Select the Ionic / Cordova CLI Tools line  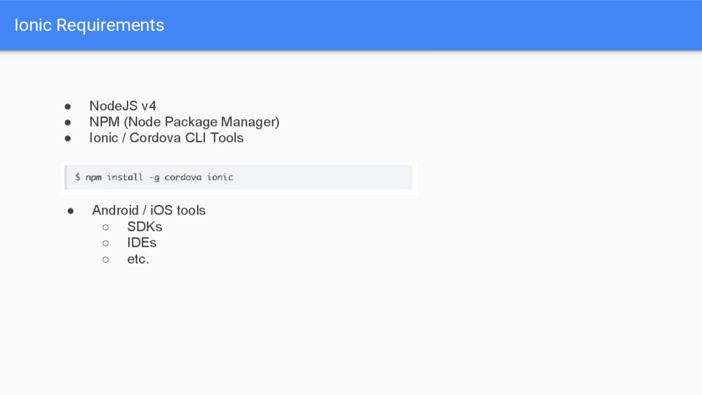tap(166, 138)
